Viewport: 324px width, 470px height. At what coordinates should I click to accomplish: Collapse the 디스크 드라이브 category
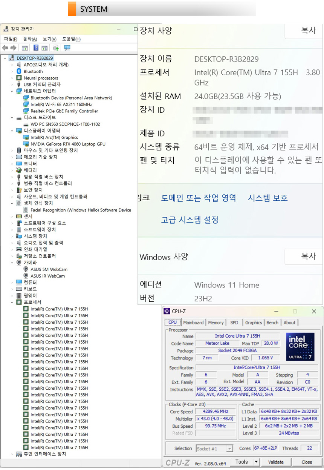click(12, 118)
